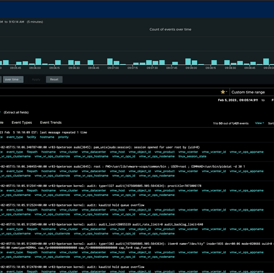Click facility field of 'last message repeated' event

tap(32, 137)
